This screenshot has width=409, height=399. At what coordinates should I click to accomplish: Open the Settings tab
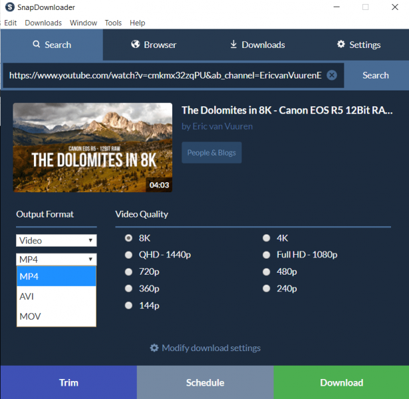click(x=358, y=45)
